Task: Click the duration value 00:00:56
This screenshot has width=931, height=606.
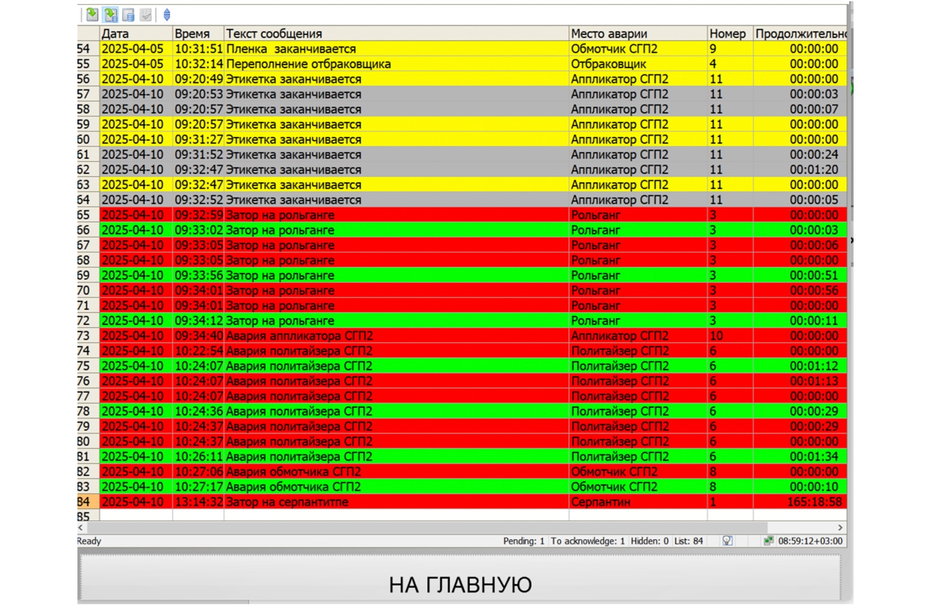Action: (814, 291)
